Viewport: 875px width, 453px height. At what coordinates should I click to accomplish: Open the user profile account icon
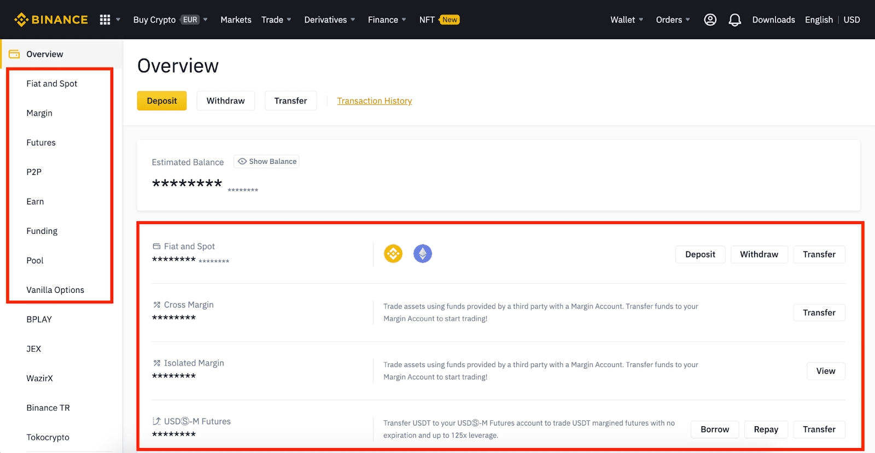pyautogui.click(x=710, y=20)
